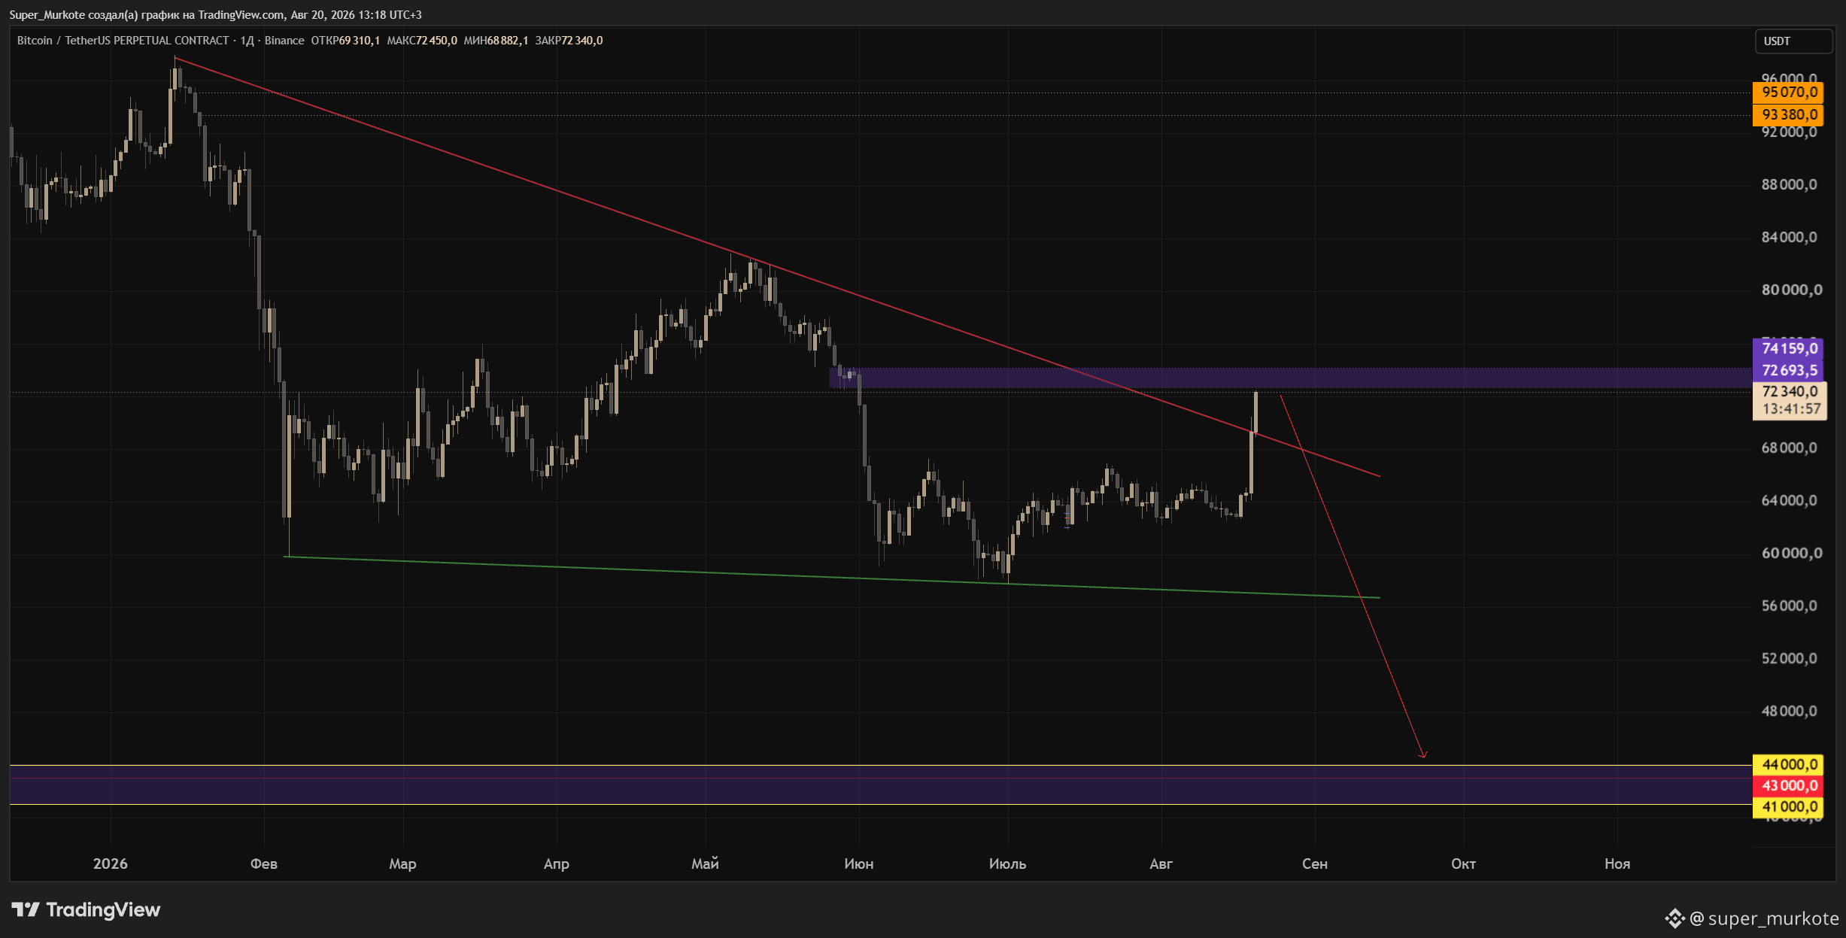The image size is (1846, 938).
Task: Click the Май month label on time axis
Action: tap(705, 864)
